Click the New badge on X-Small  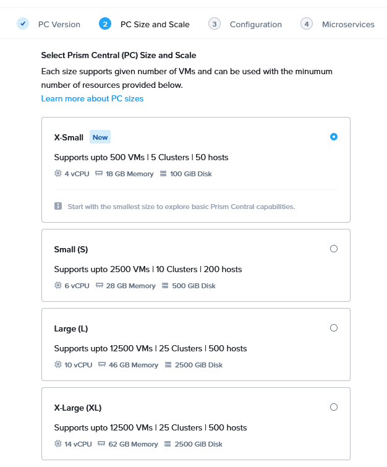pyautogui.click(x=100, y=137)
